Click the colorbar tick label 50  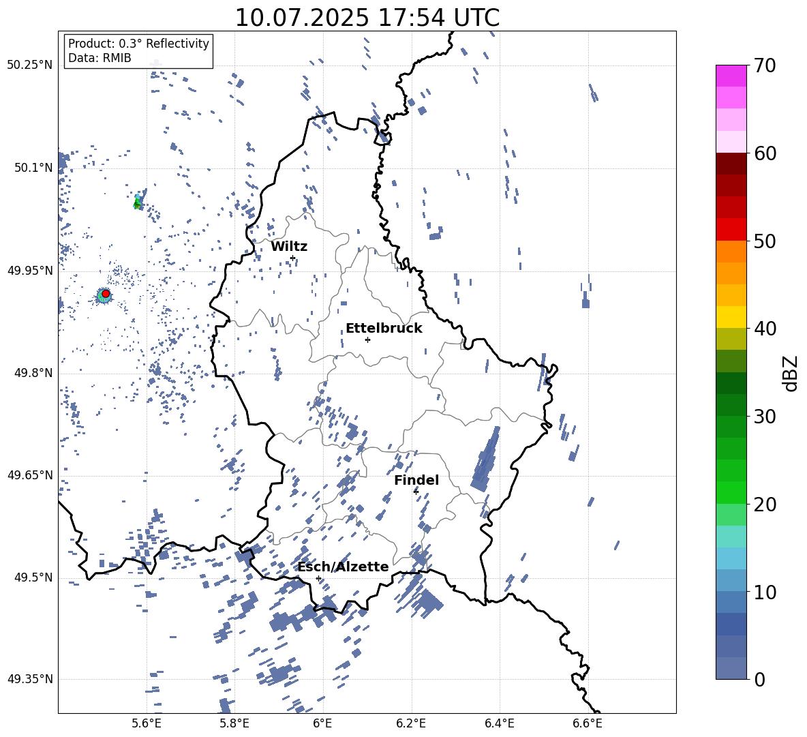[764, 241]
